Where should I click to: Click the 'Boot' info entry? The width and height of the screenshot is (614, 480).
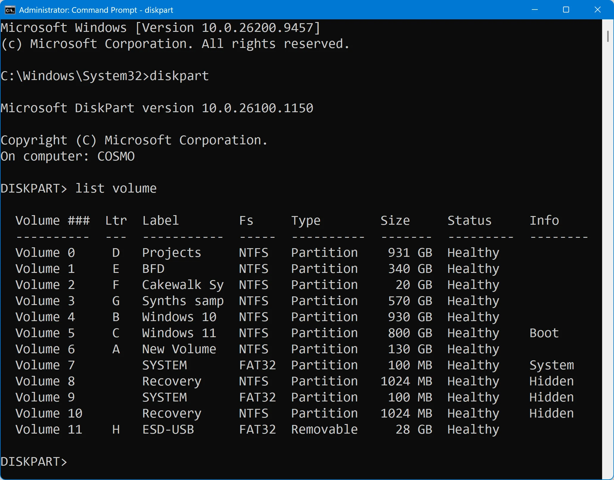pyautogui.click(x=544, y=333)
